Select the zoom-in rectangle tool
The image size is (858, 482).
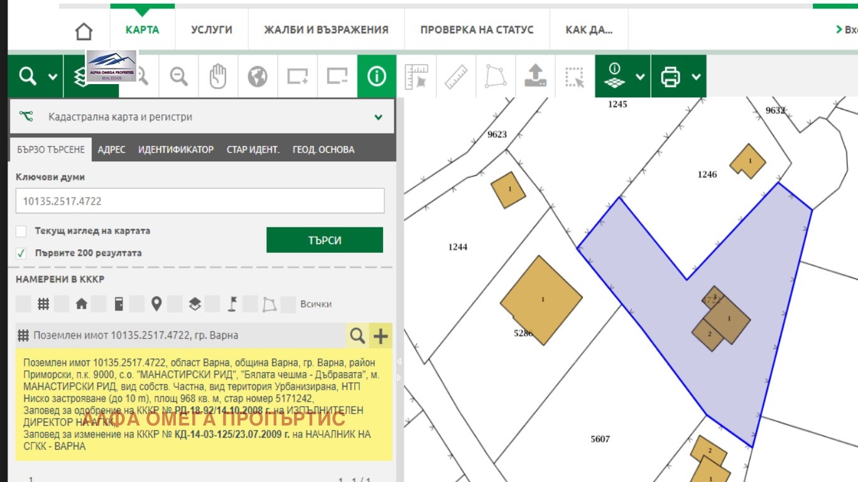[x=297, y=77]
